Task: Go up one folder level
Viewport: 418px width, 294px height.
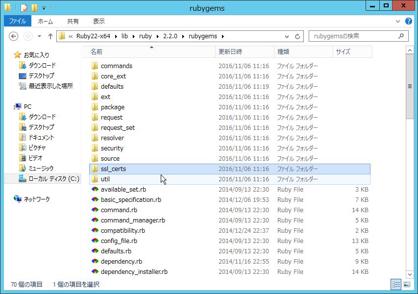Action: point(50,36)
